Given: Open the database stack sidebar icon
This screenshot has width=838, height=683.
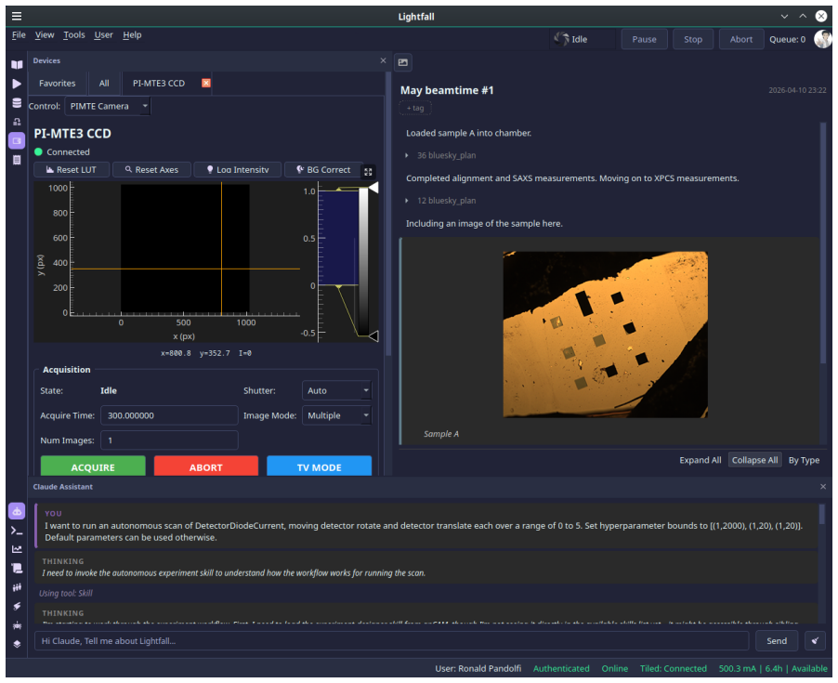Looking at the screenshot, I should coord(17,103).
